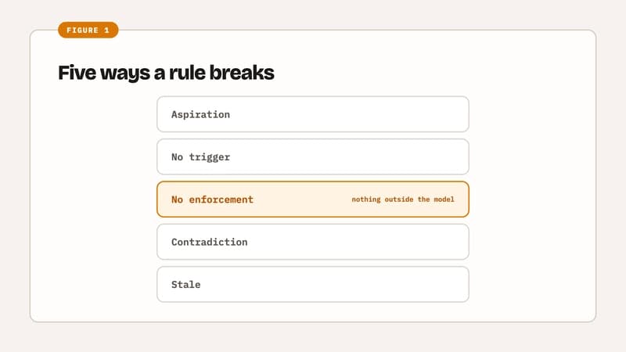The image size is (626, 352).
Task: Click the note nothing outside the model
Action: pos(403,199)
